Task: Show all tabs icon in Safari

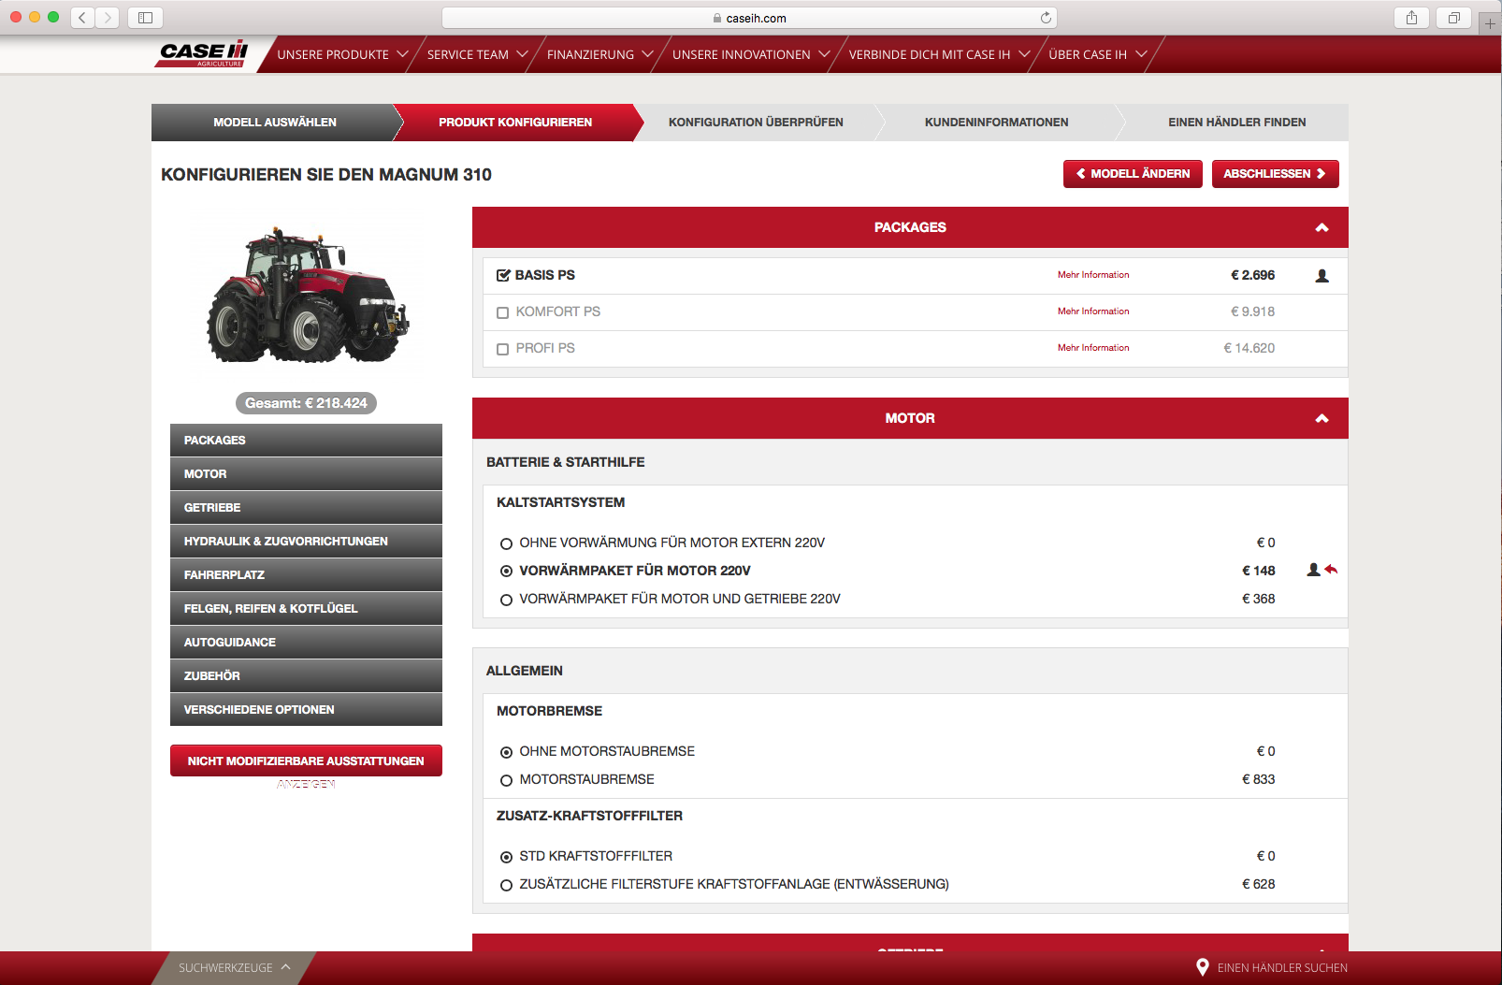Action: tap(1453, 17)
